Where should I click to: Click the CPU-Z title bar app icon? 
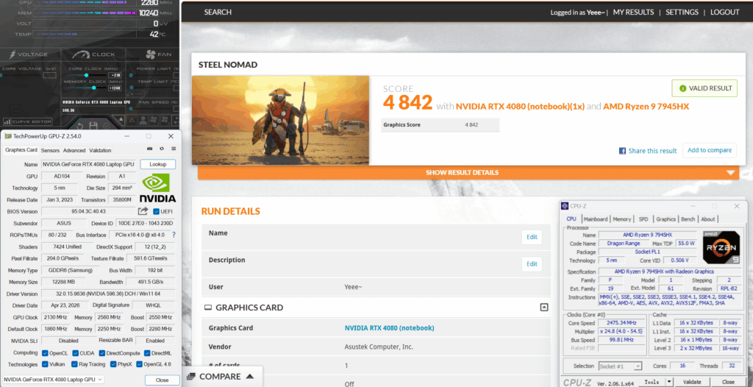coord(565,206)
